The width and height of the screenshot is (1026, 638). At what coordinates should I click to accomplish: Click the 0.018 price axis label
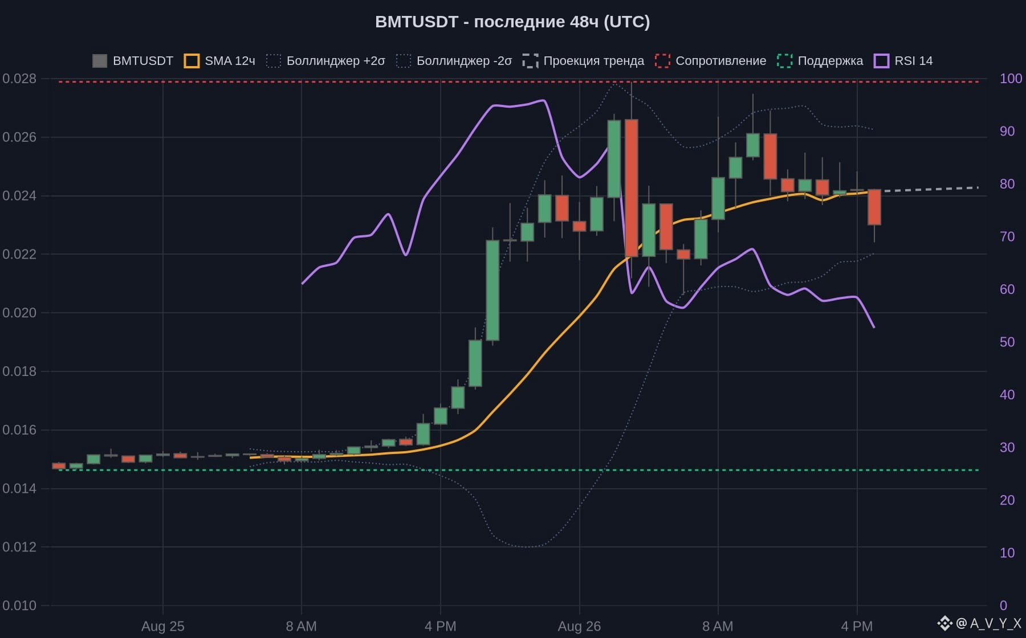pos(19,371)
